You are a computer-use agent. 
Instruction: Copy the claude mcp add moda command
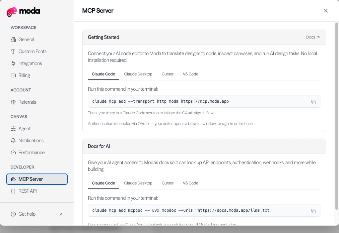coord(313,102)
